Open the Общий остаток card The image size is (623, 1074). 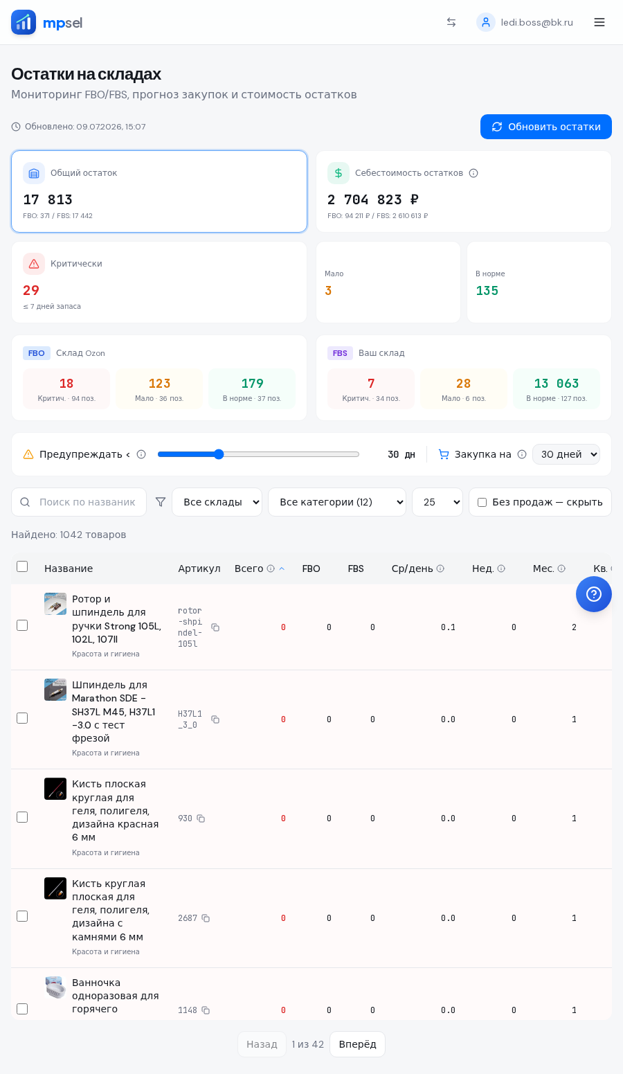click(x=159, y=191)
